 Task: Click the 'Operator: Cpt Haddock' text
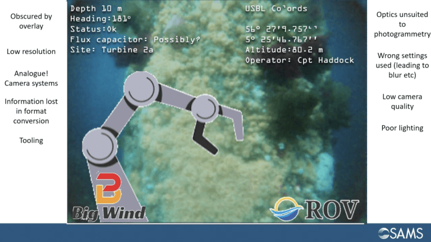click(x=300, y=60)
